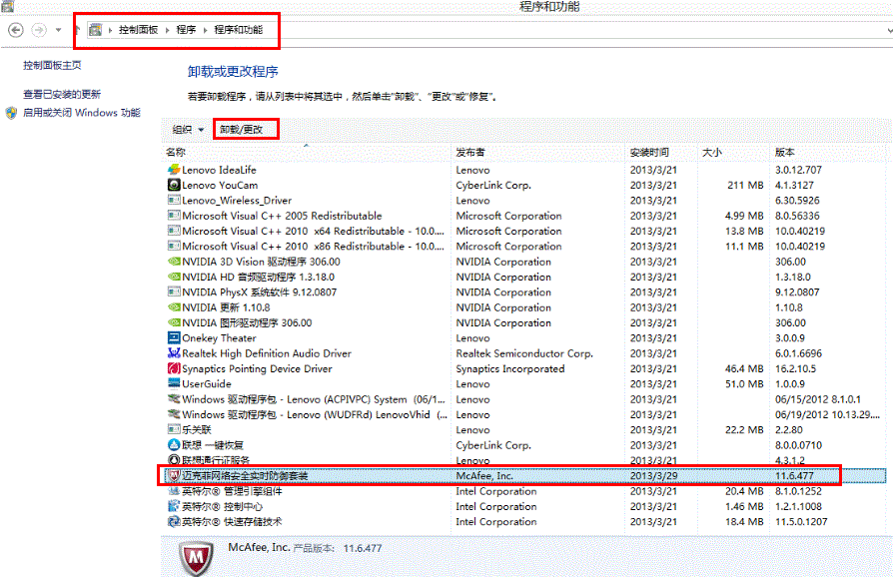This screenshot has height=577, width=893.
Task: Click the 2013/3/29 install date cell
Action: point(654,476)
